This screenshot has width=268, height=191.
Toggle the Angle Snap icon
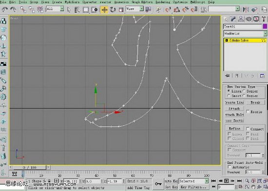[177, 9]
